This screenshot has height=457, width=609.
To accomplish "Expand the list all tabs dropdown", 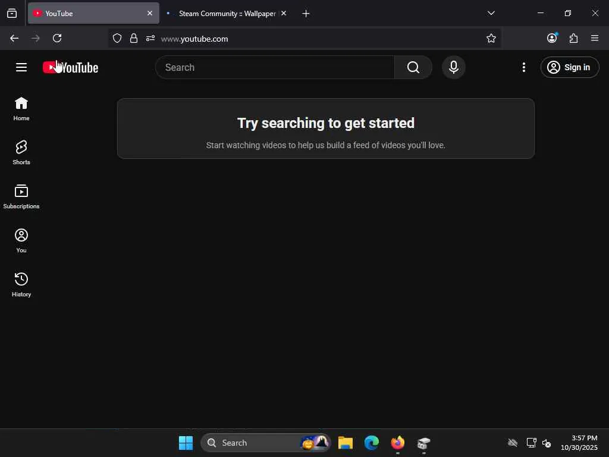I will [x=491, y=13].
